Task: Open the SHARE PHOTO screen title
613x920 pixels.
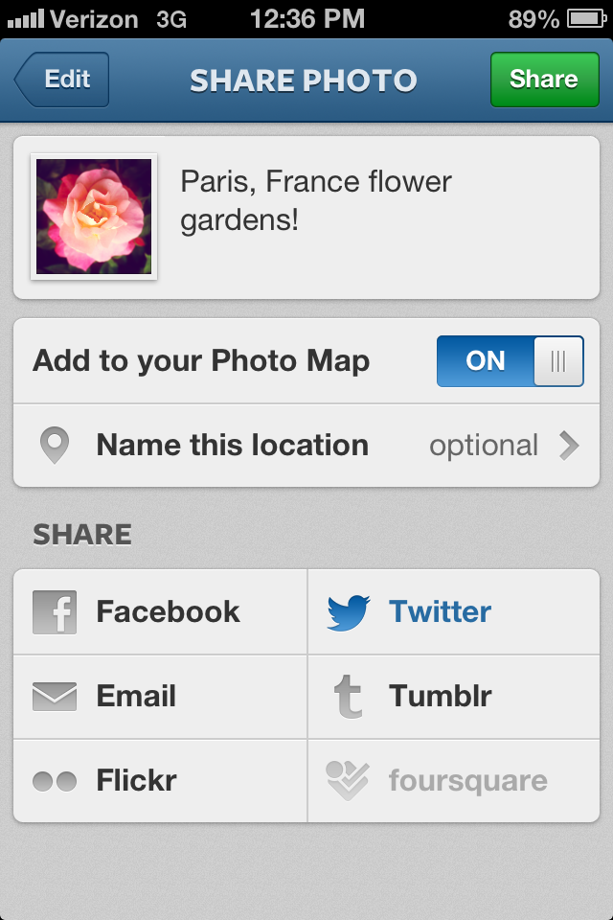Action: click(x=305, y=80)
